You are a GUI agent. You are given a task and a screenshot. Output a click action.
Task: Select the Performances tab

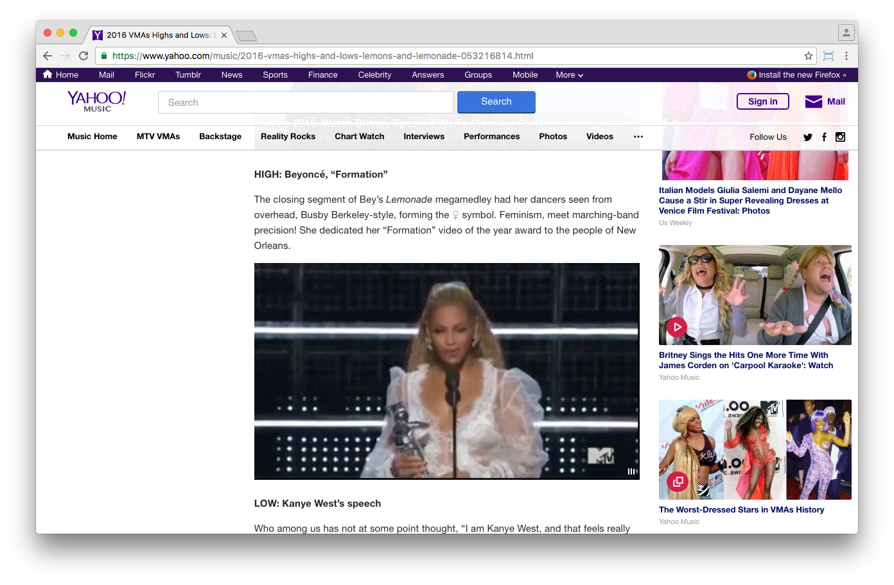click(492, 137)
